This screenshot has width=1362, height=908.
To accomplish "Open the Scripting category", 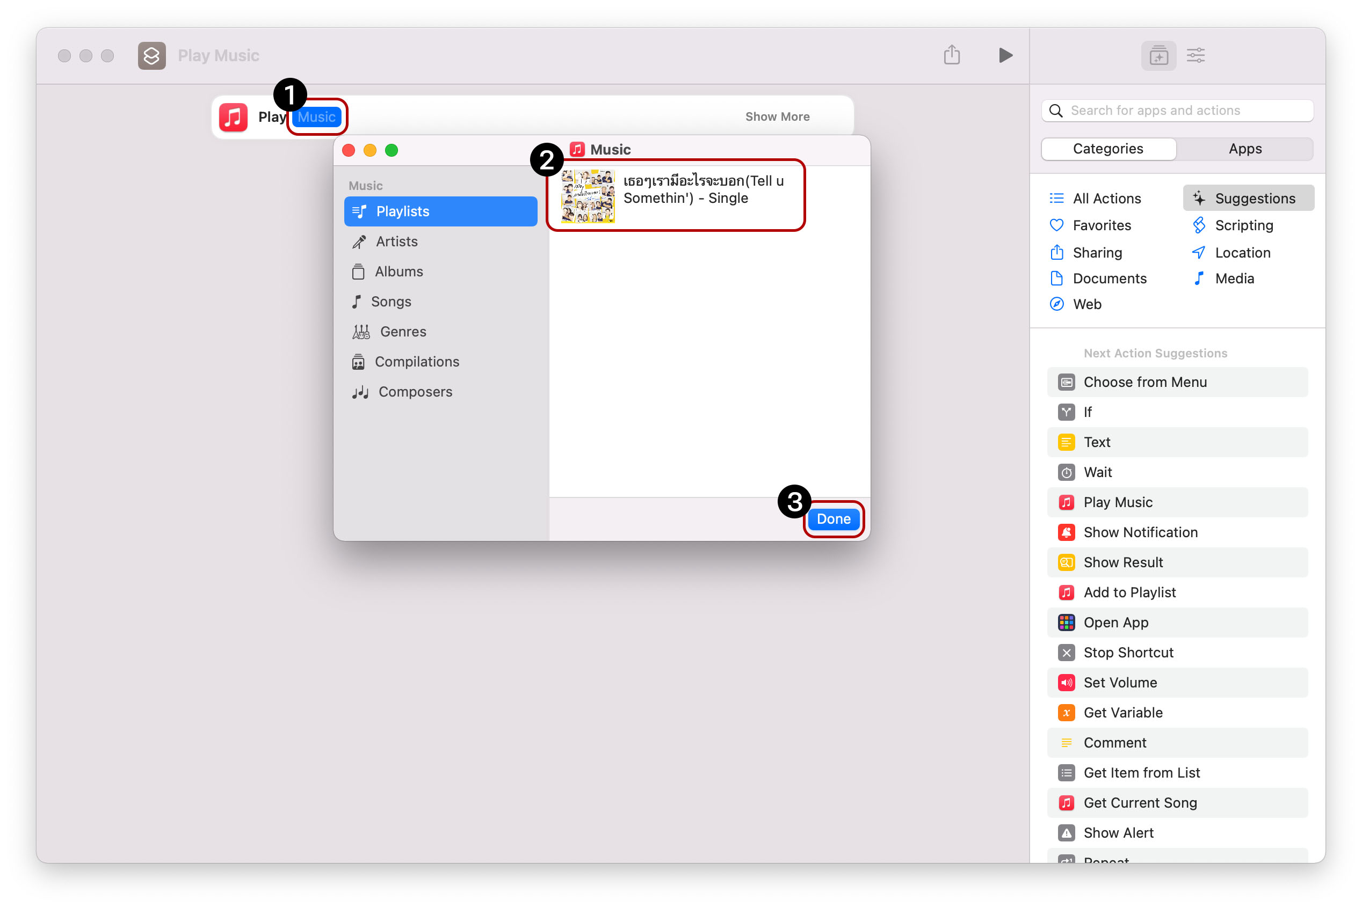I will (x=1243, y=225).
